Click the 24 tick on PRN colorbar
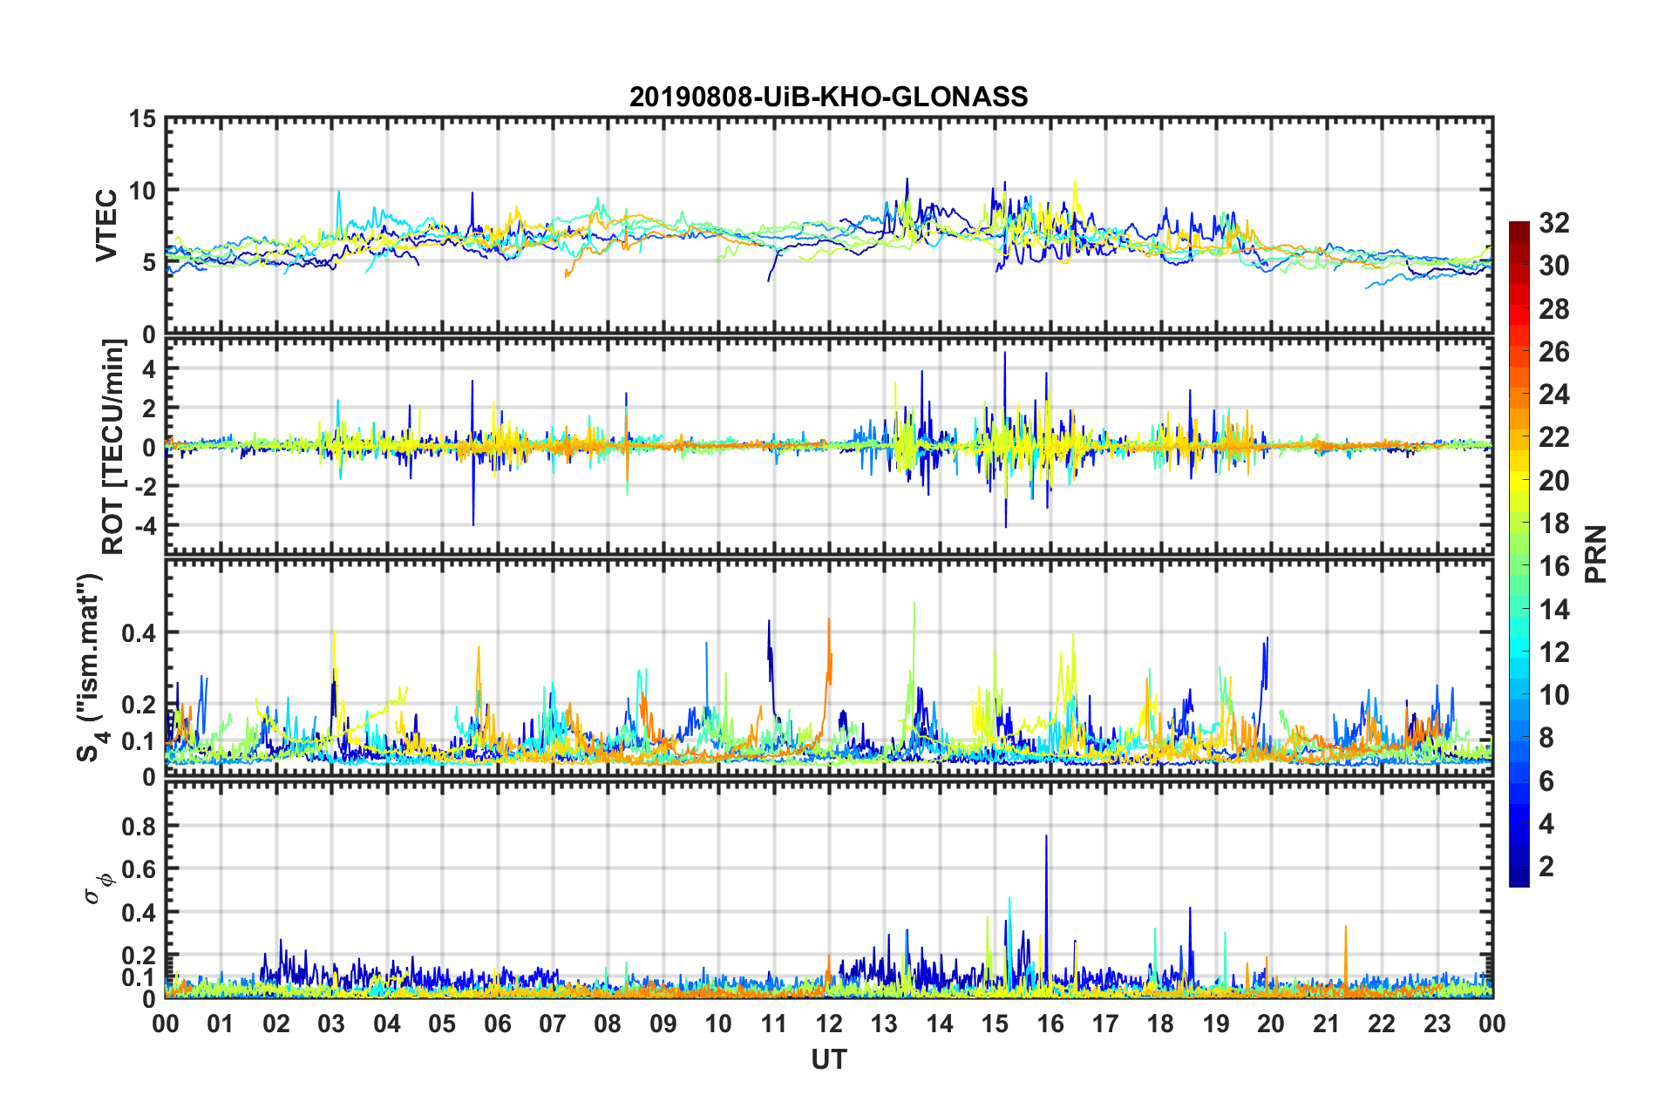This screenshot has width=1658, height=1108. [x=1553, y=395]
